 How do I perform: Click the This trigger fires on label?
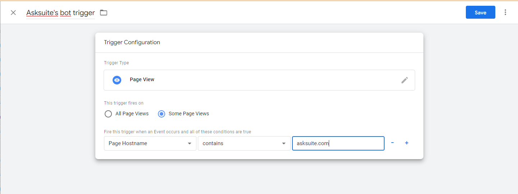124,103
